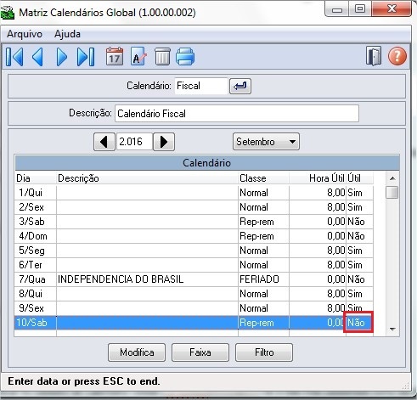Open the calendar 17 toolbar icon
The width and height of the screenshot is (417, 400).
coord(115,57)
